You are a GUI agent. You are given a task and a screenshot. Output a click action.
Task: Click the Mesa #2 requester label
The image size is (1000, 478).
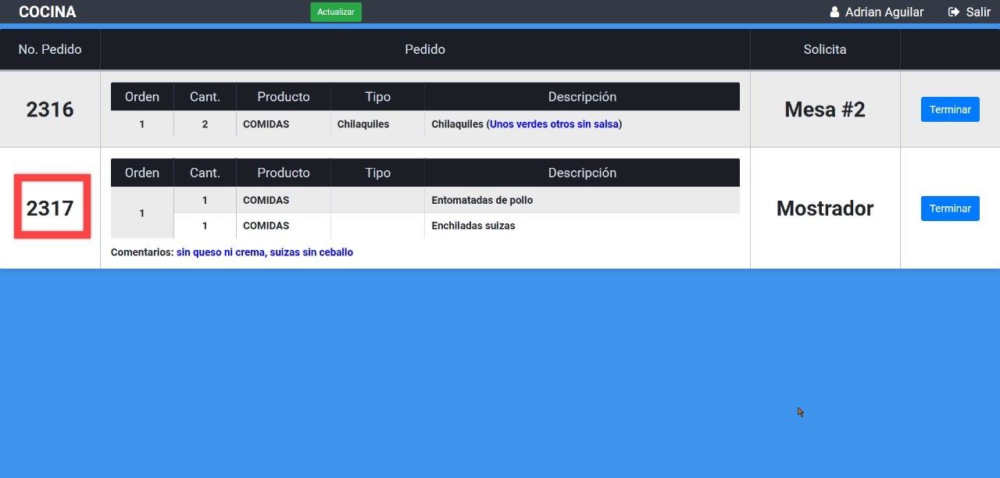(825, 109)
